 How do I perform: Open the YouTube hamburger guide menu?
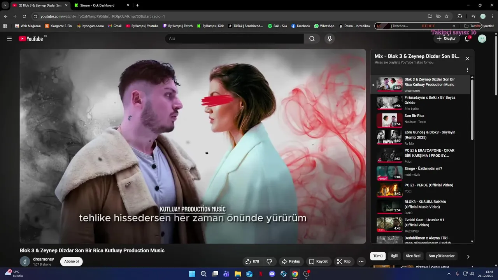click(x=9, y=38)
